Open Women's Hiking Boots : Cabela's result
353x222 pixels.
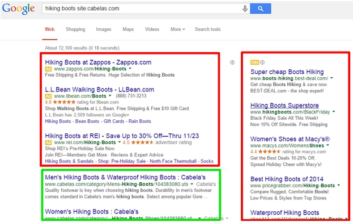tap(92, 212)
